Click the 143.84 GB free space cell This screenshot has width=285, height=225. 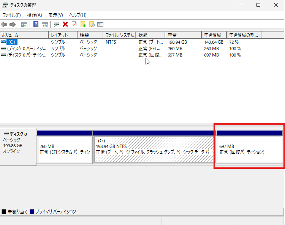(214, 42)
